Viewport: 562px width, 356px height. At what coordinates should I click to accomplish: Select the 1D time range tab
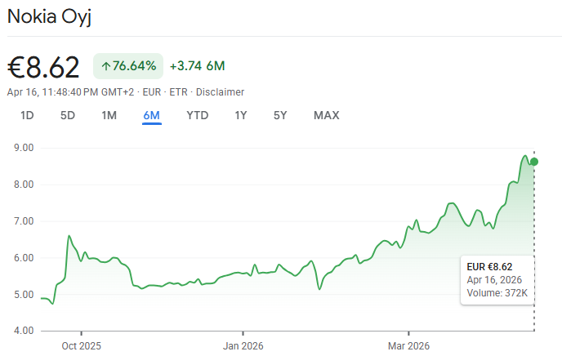click(27, 115)
